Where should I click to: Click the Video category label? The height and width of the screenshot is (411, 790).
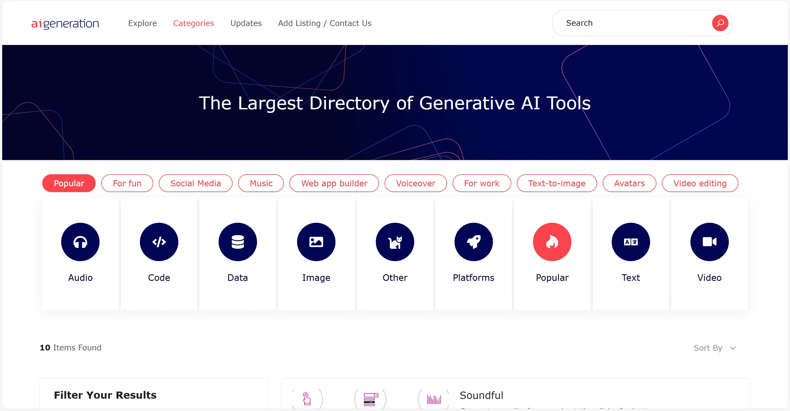pyautogui.click(x=709, y=278)
